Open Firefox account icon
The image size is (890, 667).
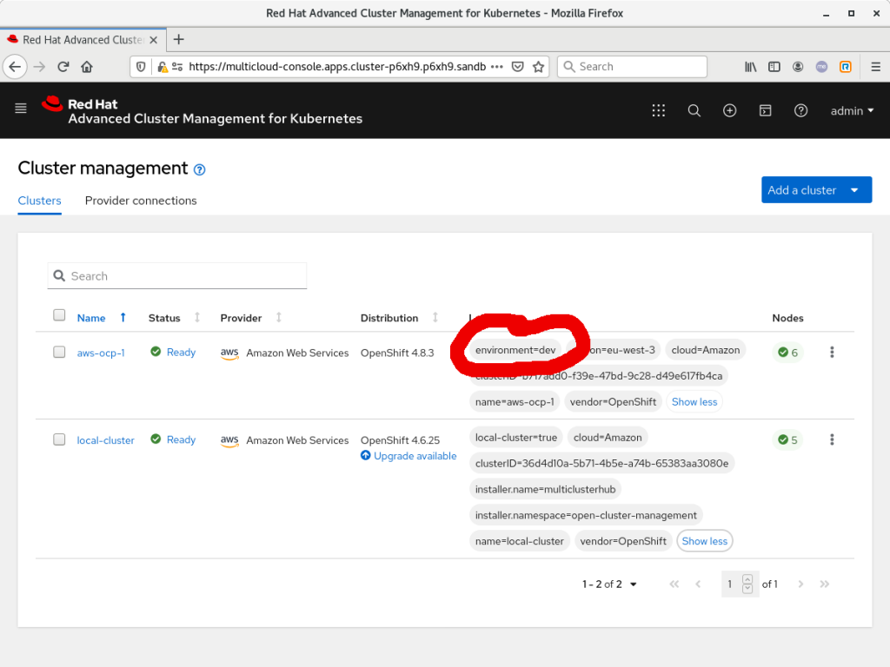798,67
